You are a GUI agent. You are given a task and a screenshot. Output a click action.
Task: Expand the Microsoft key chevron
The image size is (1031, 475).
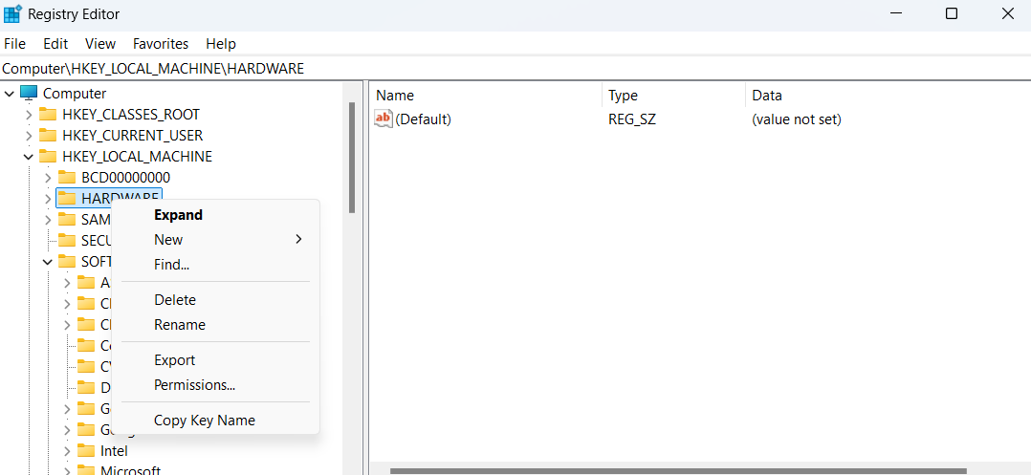point(66,470)
